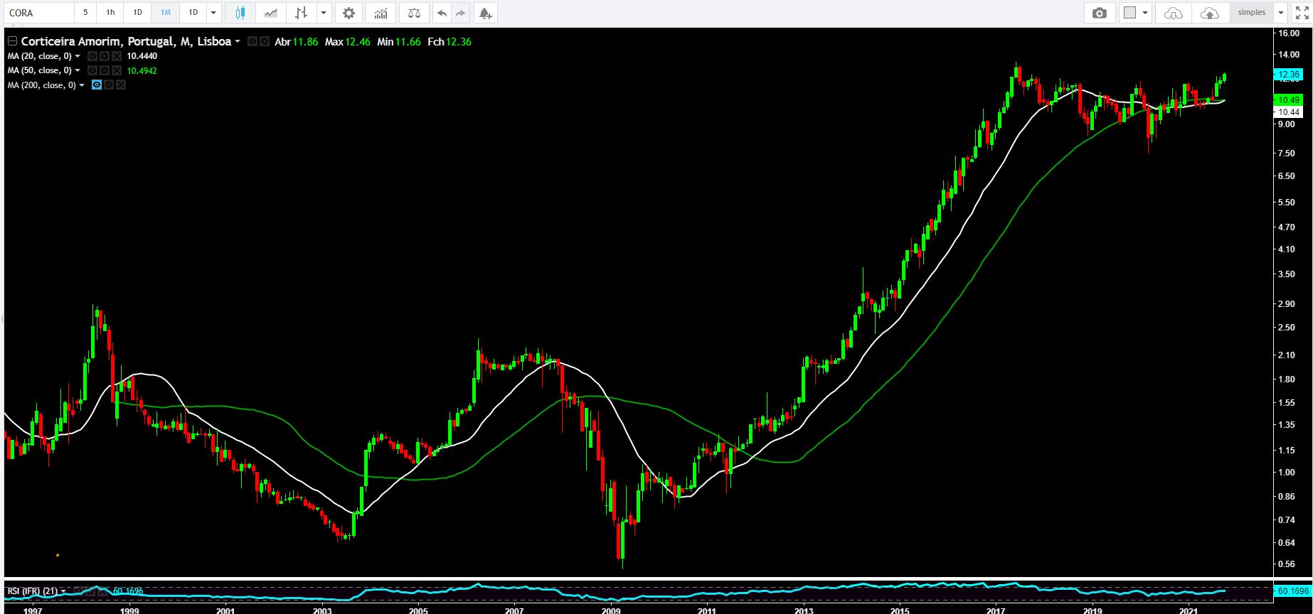This screenshot has height=614, width=1313.
Task: Toggle MA 200 visibility eye icon
Action: 97,85
